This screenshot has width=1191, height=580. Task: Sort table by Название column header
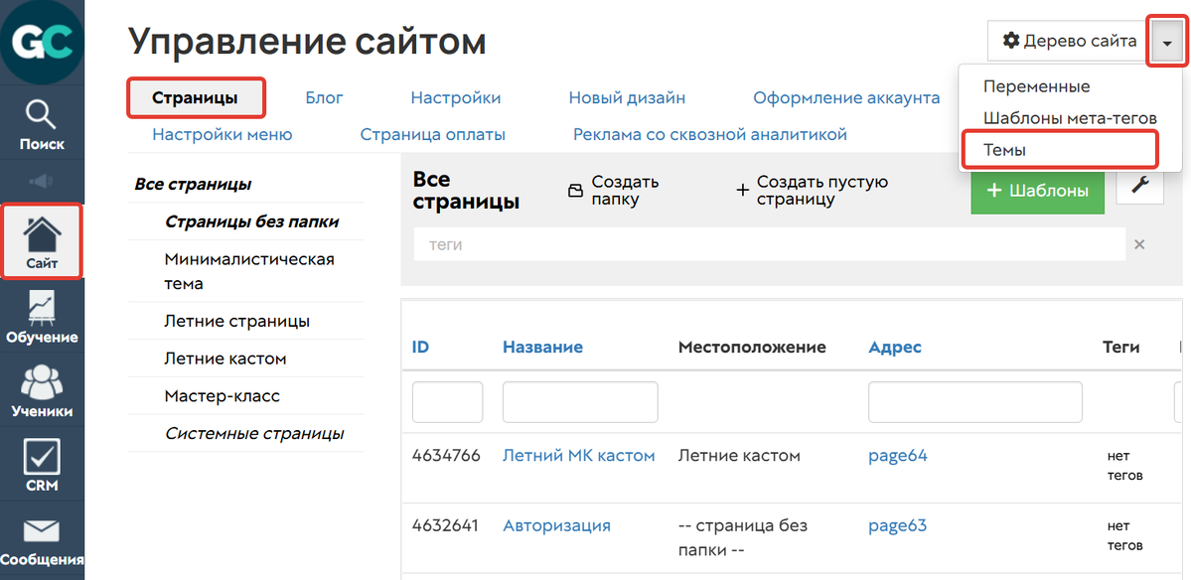[x=542, y=347]
